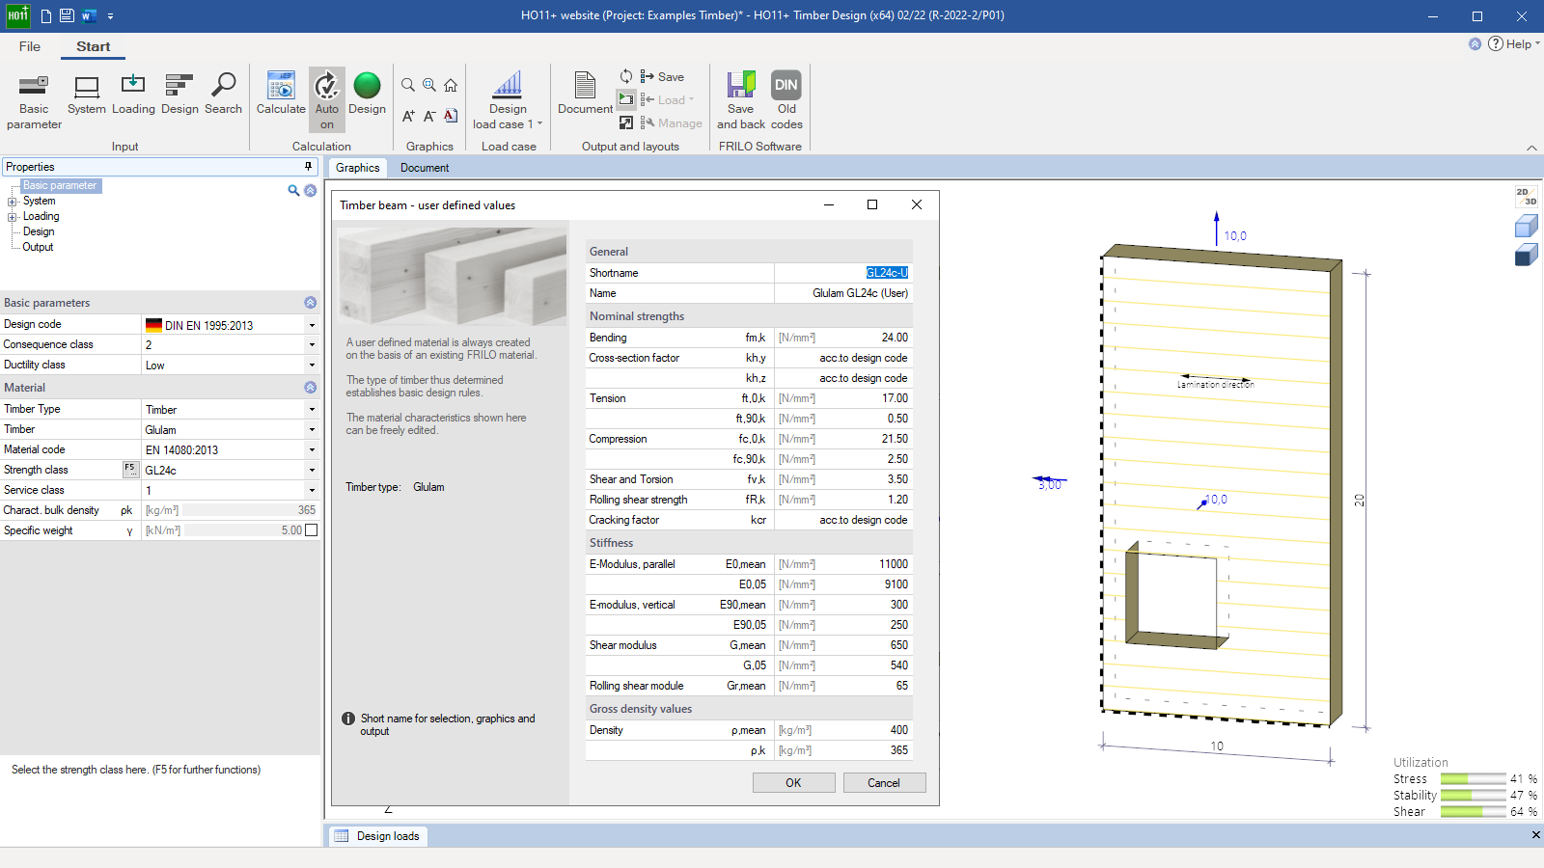
Task: Reset graphics view with home icon
Action: [x=451, y=85]
